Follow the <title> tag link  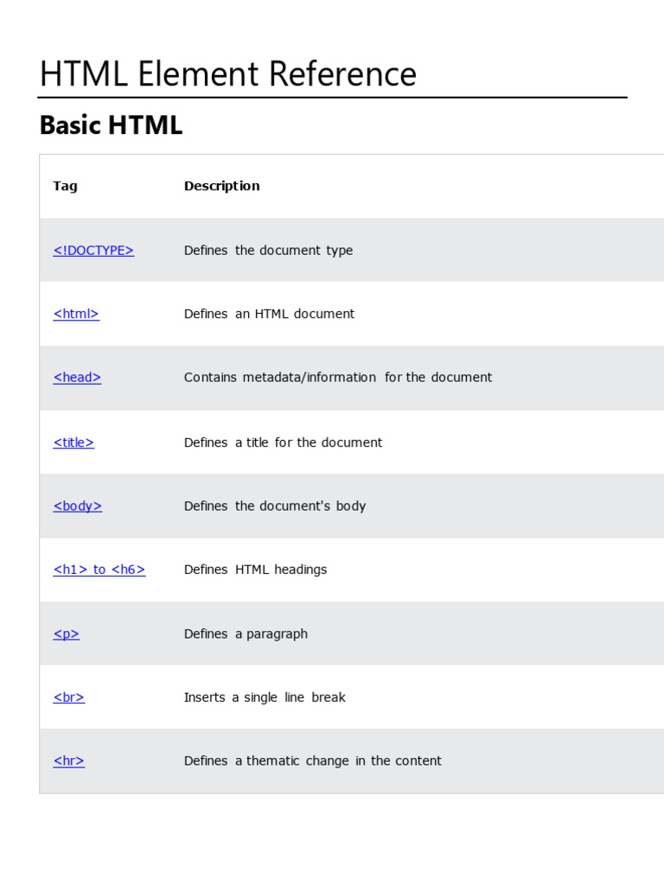click(73, 442)
